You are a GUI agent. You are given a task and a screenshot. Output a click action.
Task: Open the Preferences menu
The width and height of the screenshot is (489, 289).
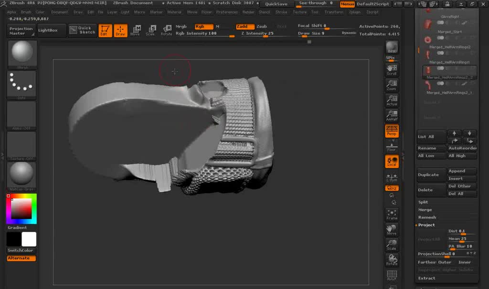[x=226, y=12]
